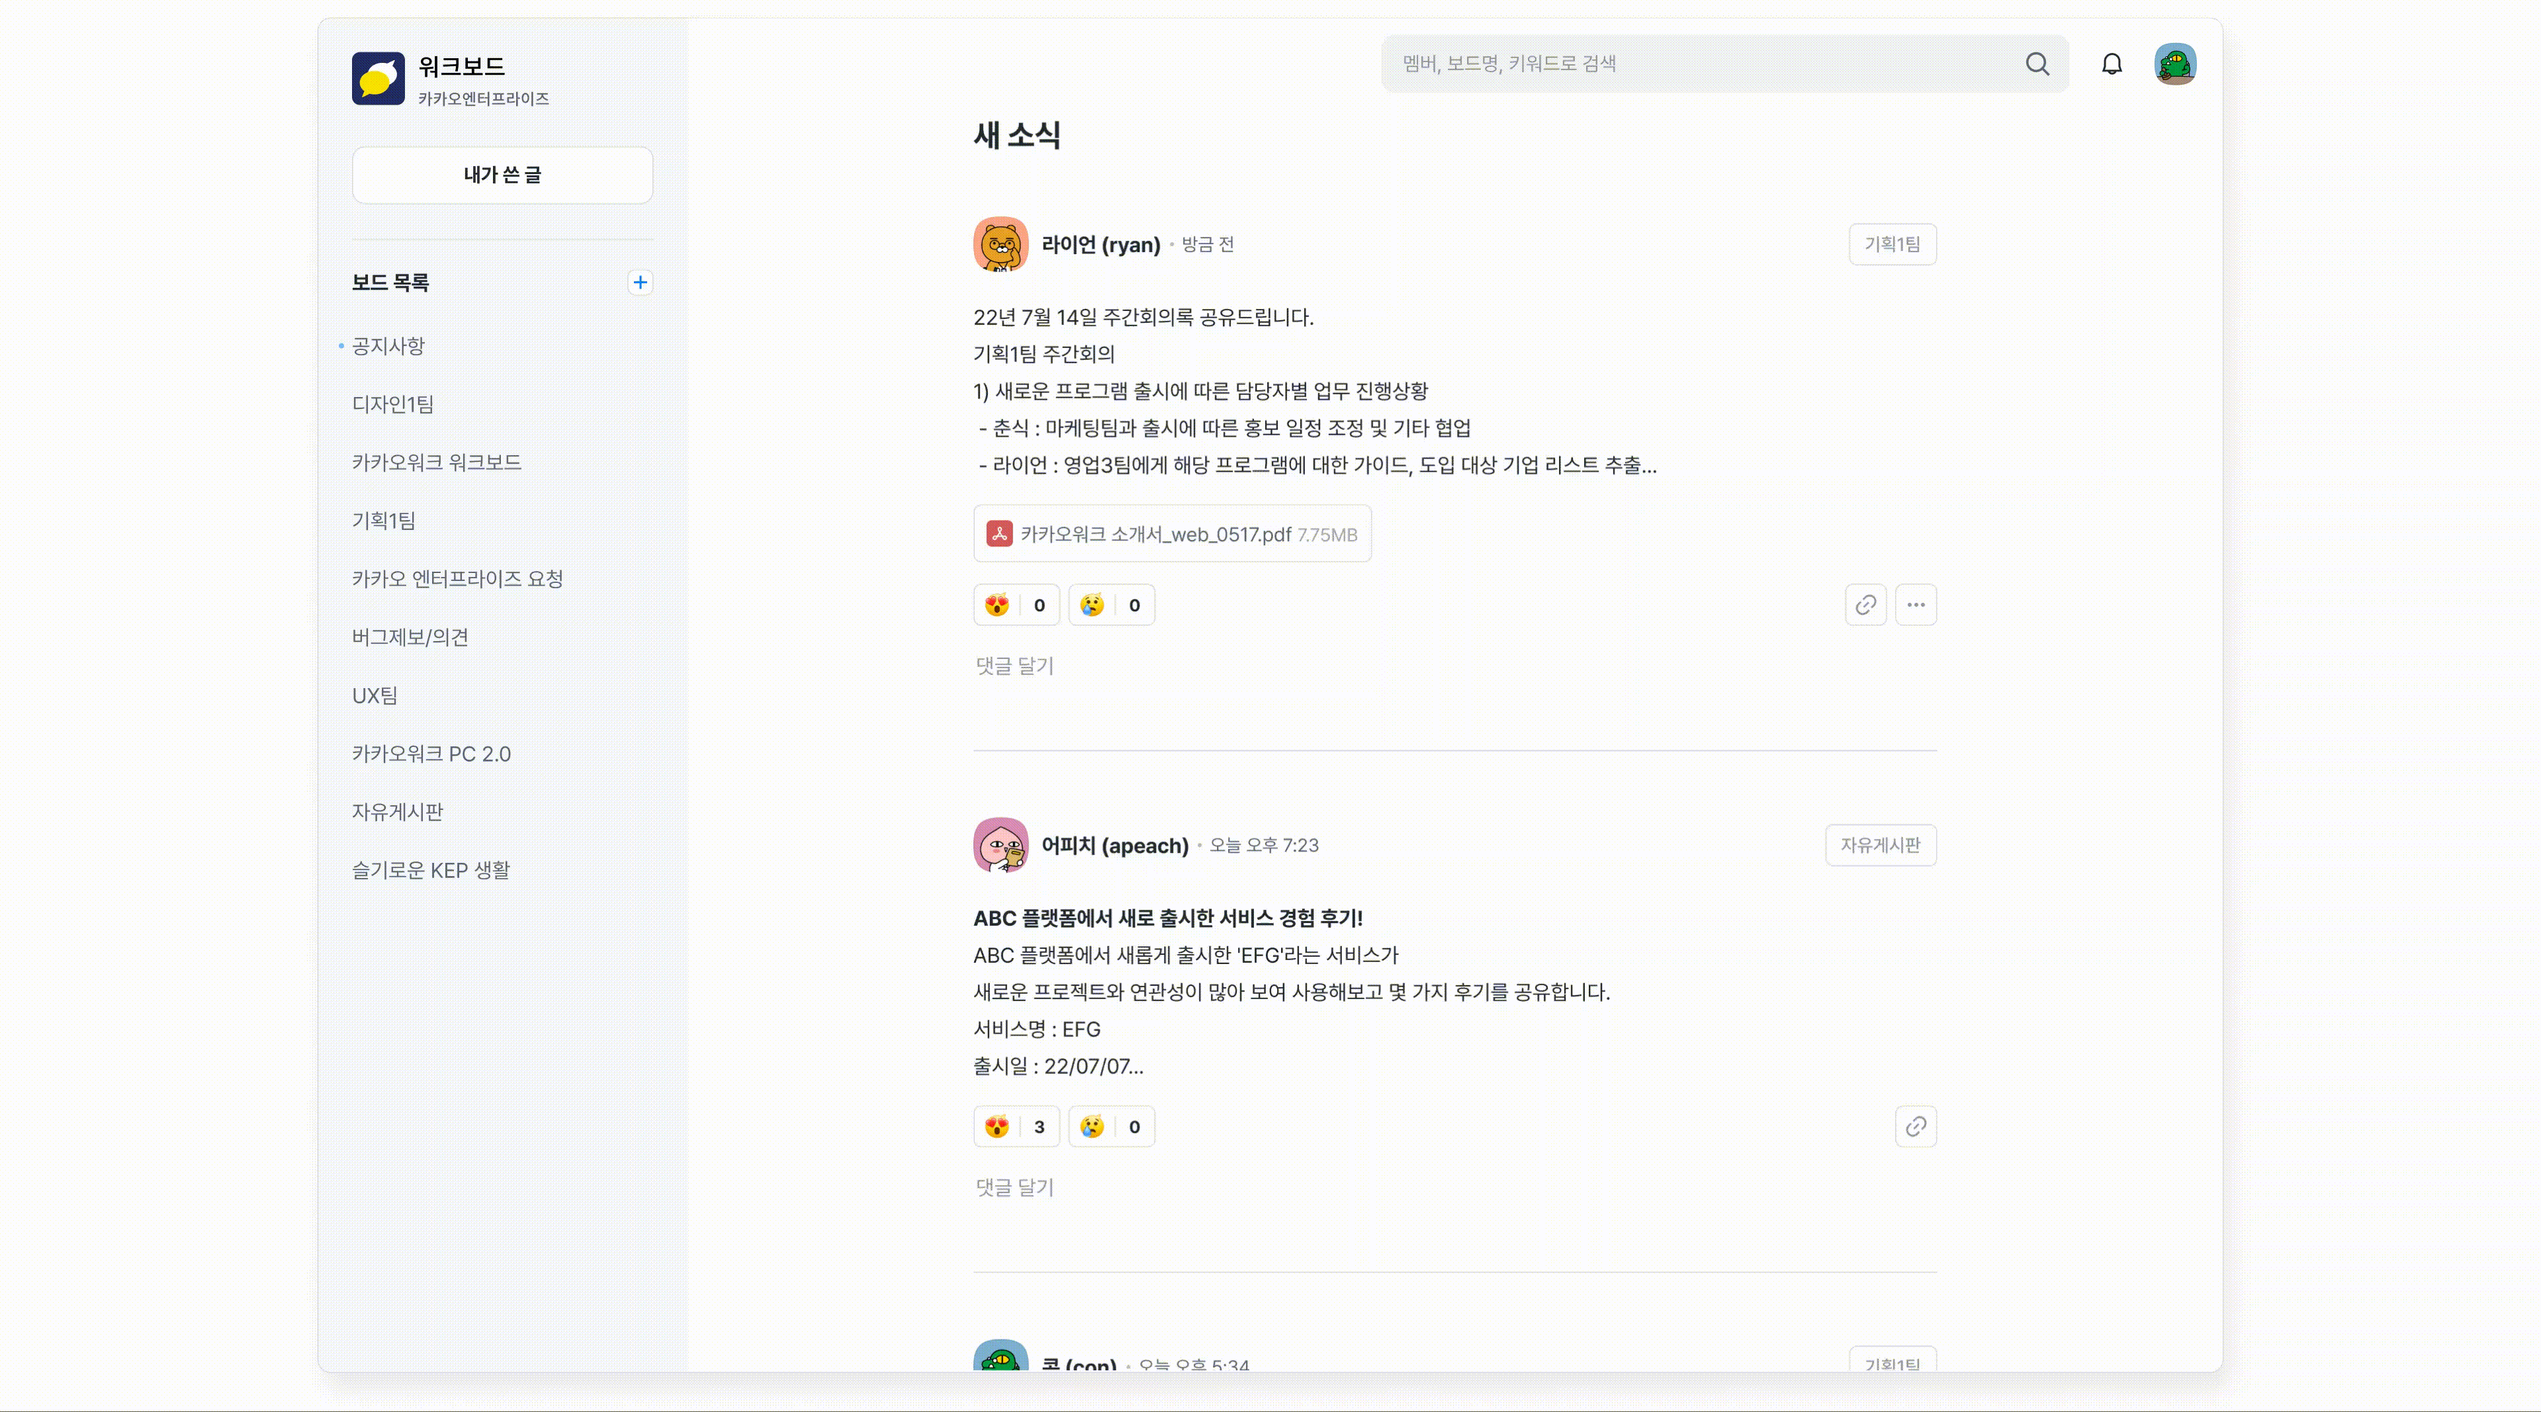Open Ryan's profile picture
Viewport: 2541px width, 1412px height.
click(1001, 245)
